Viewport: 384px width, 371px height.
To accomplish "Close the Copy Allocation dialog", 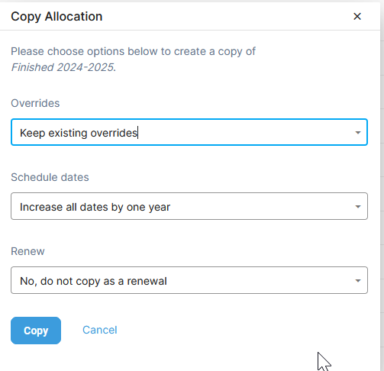I will point(357,17).
